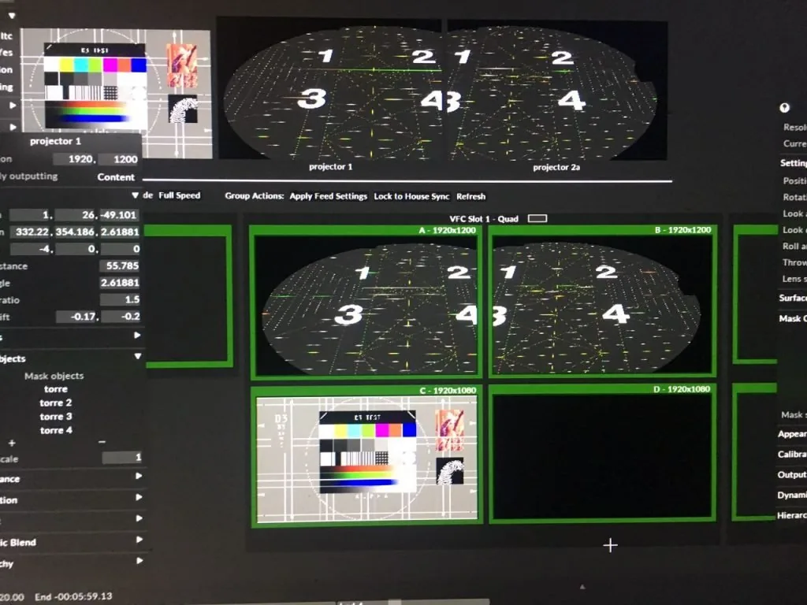The image size is (807, 605).
Task: Click Apply Feed Settings
Action: click(329, 196)
